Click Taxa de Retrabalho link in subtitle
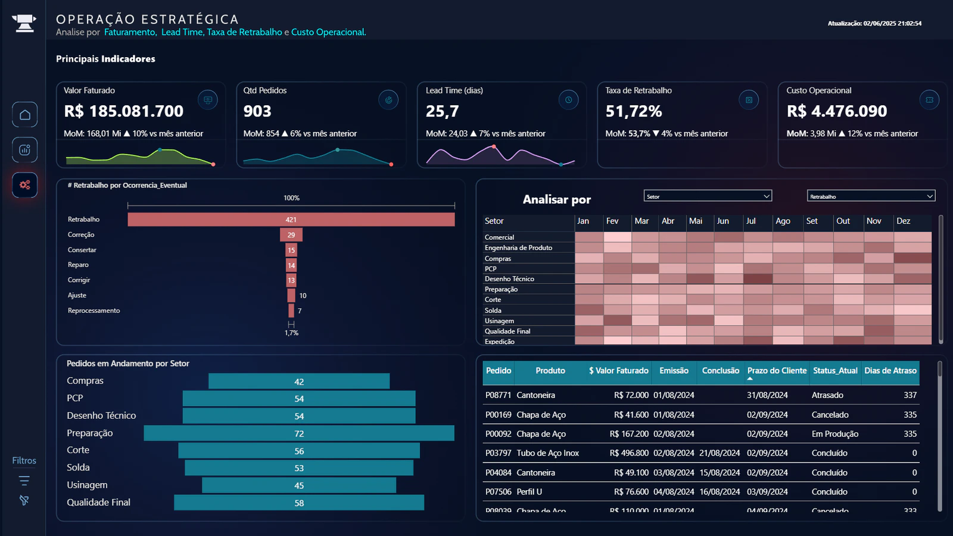Viewport: 953px width, 536px height. (x=244, y=32)
